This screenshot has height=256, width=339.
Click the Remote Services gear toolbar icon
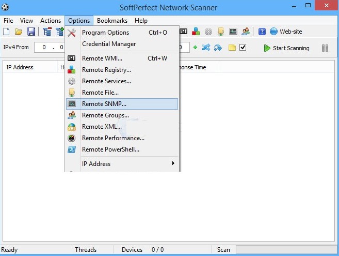(x=208, y=32)
